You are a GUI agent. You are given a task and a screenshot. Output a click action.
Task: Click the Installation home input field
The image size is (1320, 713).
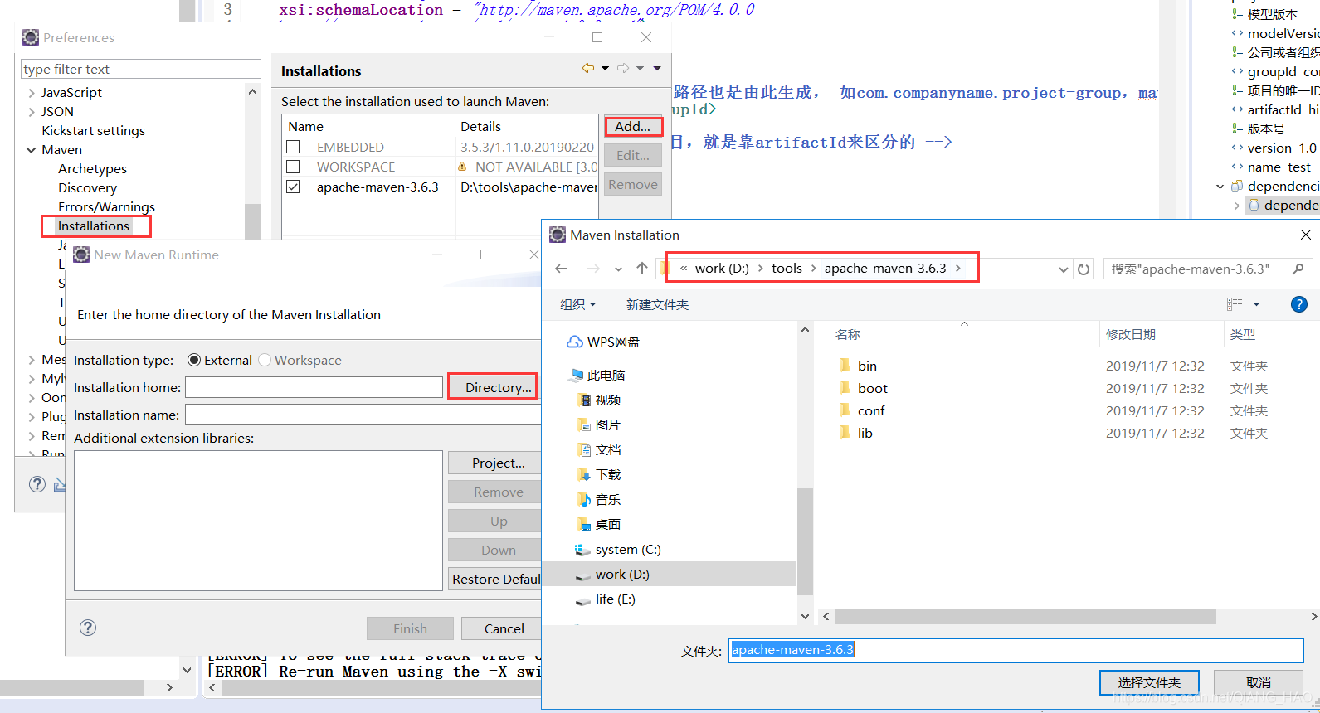click(x=314, y=387)
